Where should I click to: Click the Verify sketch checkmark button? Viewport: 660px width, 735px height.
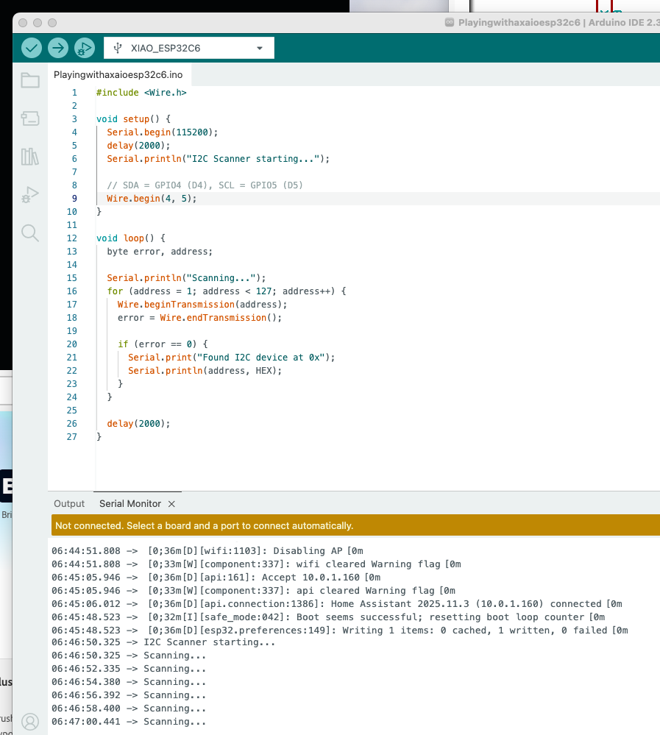pyautogui.click(x=32, y=48)
